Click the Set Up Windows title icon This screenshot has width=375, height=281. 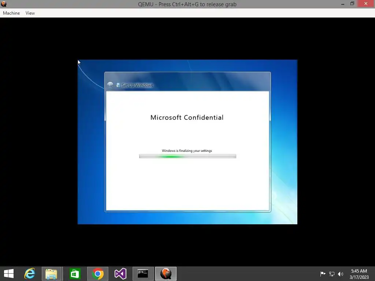point(118,85)
